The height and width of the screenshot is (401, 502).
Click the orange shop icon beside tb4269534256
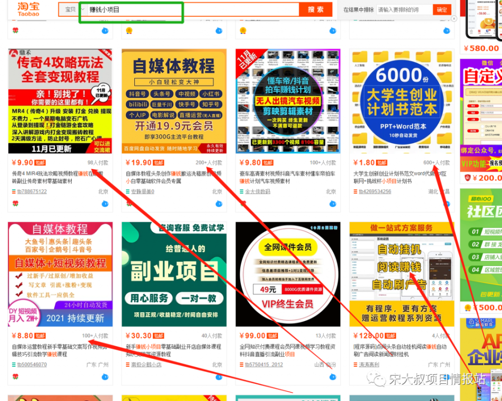(x=355, y=191)
